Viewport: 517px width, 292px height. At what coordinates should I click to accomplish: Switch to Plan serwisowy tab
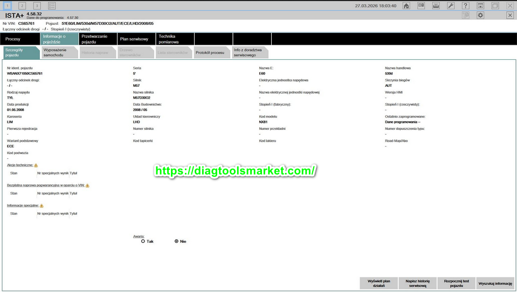(x=134, y=39)
